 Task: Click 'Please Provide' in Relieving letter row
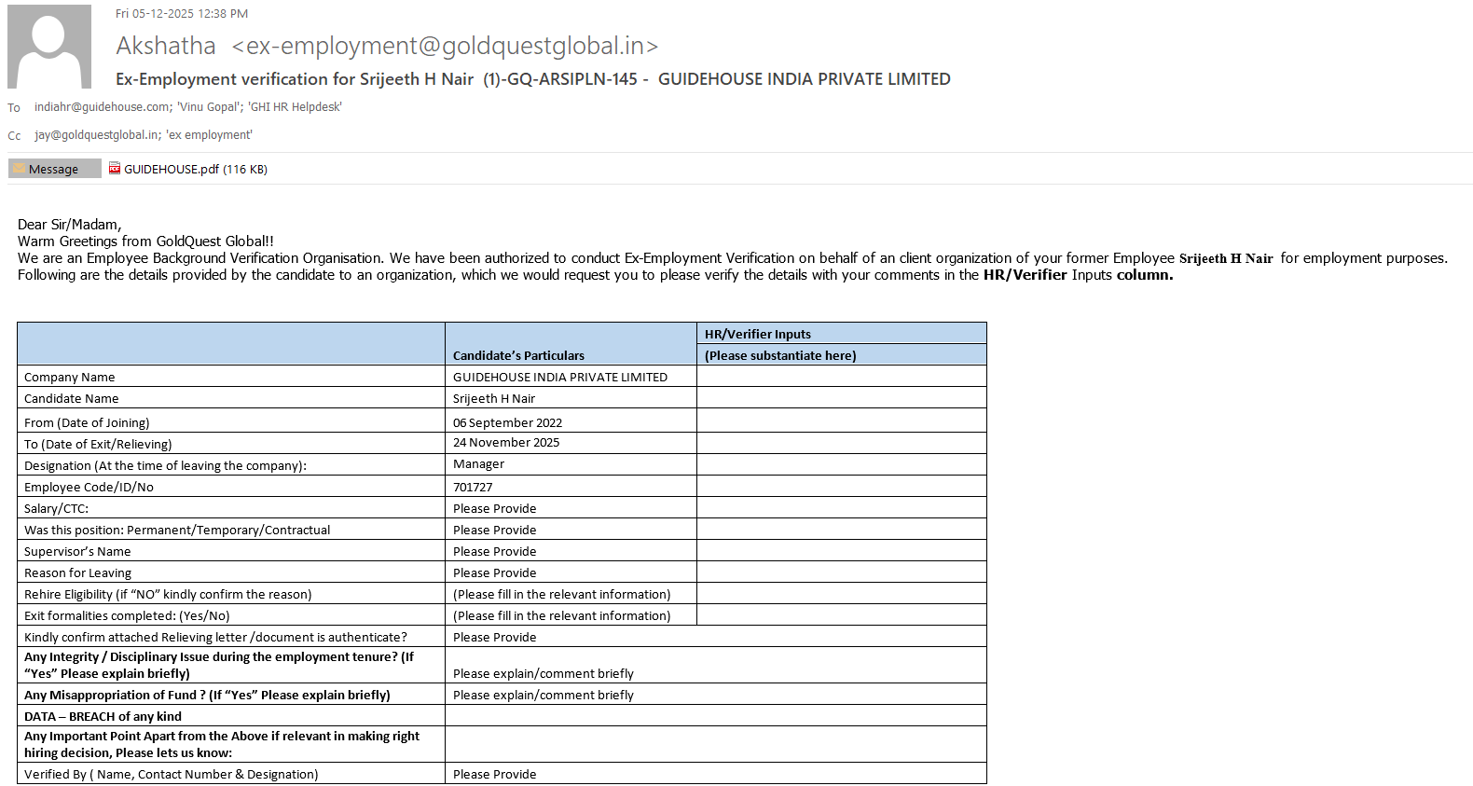point(495,637)
